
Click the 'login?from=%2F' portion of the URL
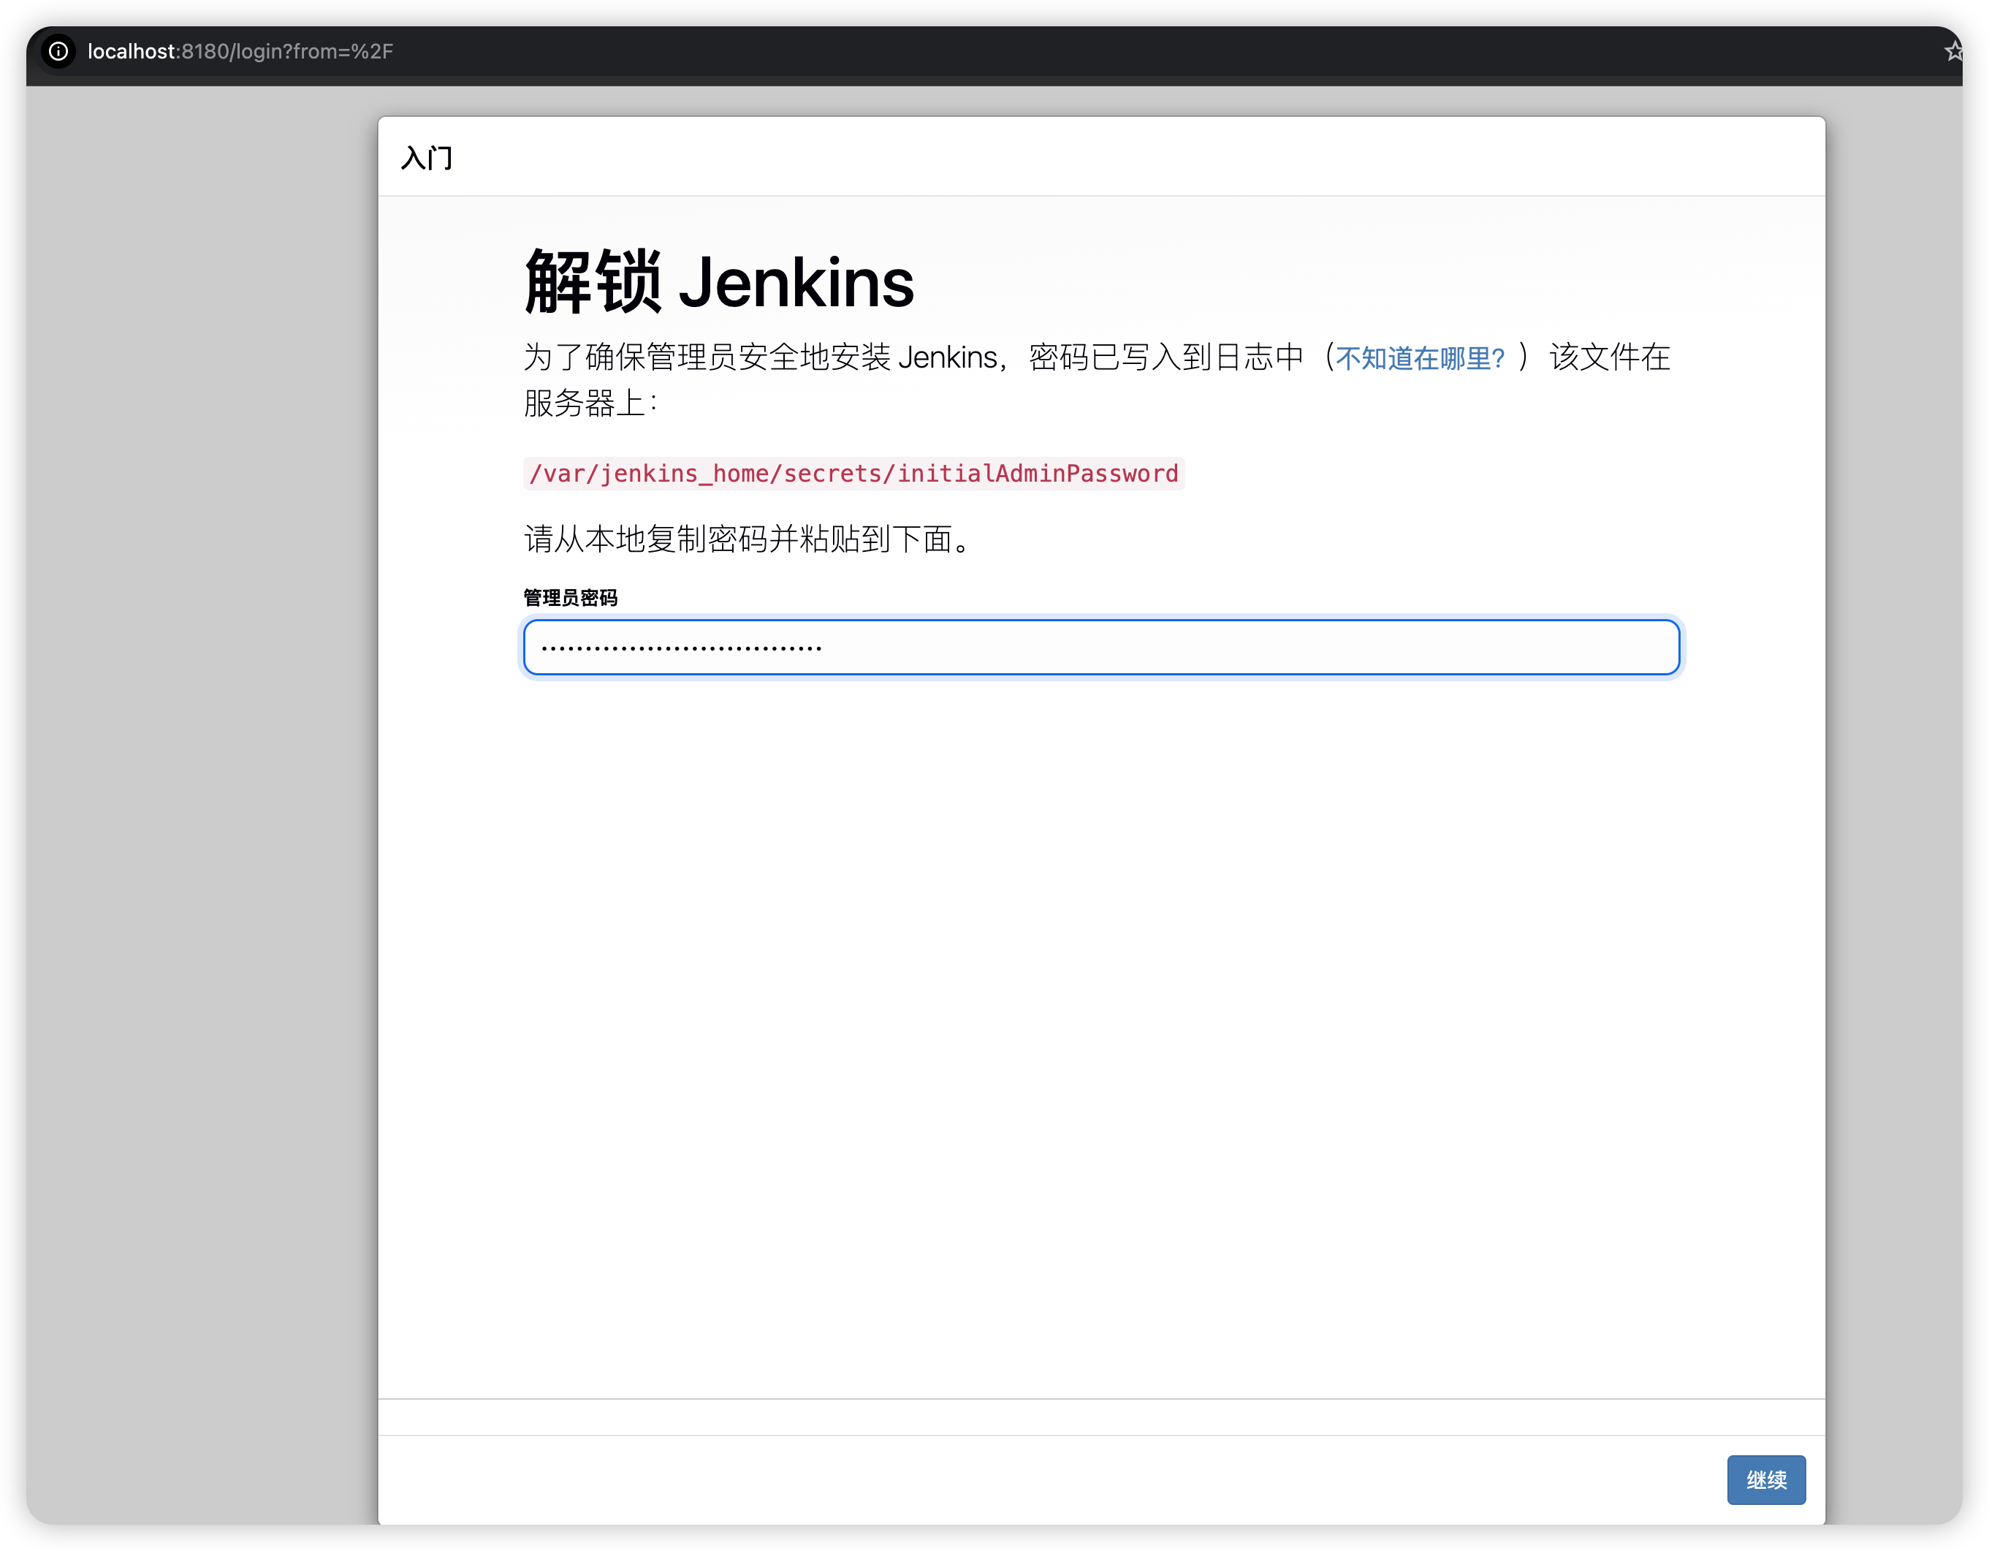[314, 51]
